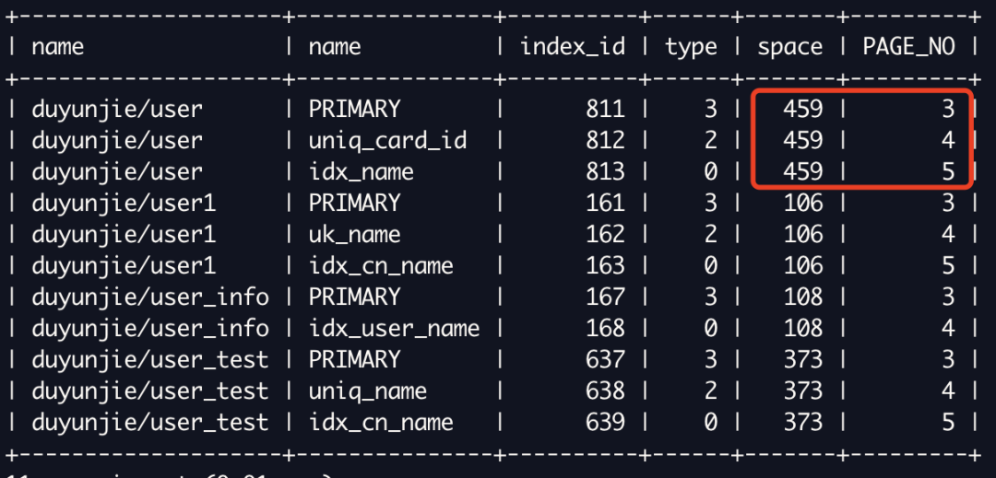Click duyunjie/user_test in the 639 row
Image resolution: width=996 pixels, height=478 pixels.
[x=150, y=424]
